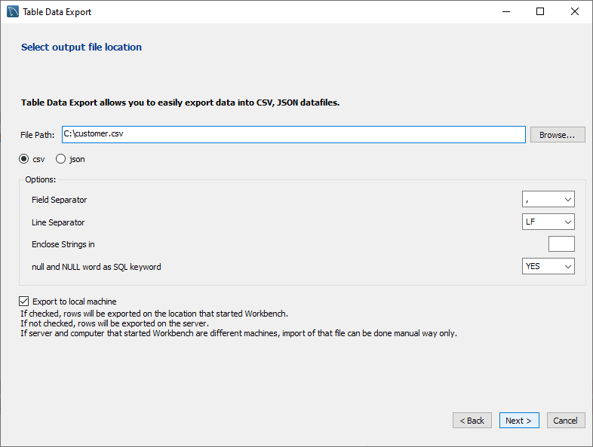Click into the File Path text field

[293, 134]
